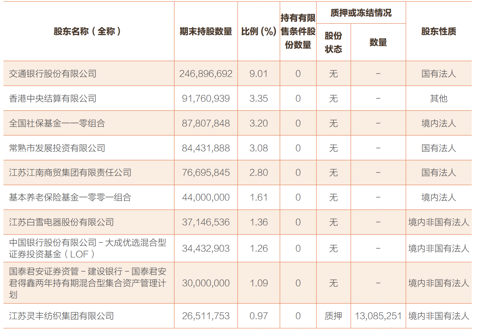This screenshot has height=332, width=478.
Task: Select the share count 84,431,888
Action: (206, 148)
